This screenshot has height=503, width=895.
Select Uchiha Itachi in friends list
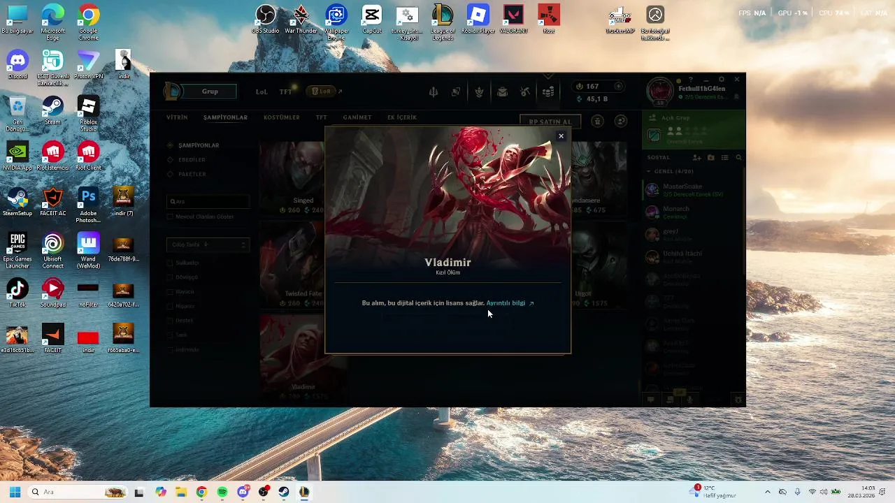click(x=694, y=257)
